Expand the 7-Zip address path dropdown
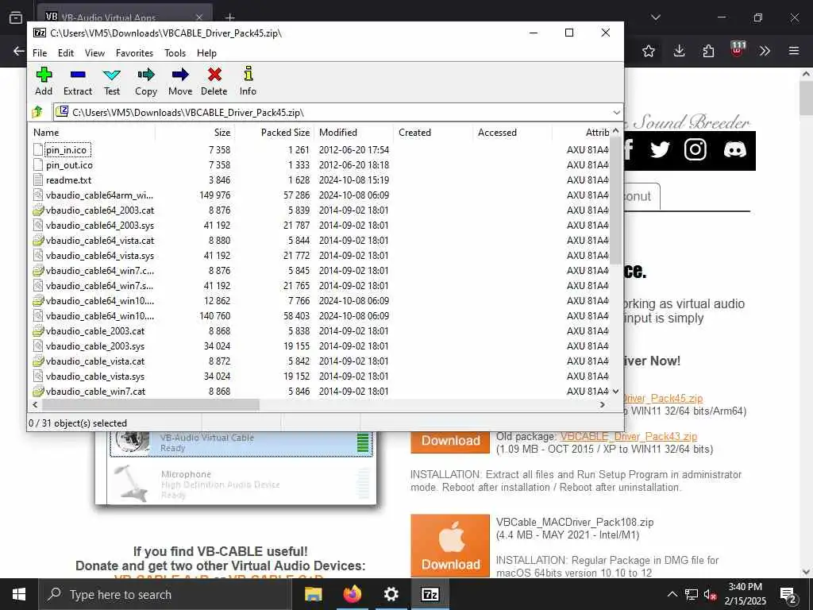Image resolution: width=813 pixels, height=610 pixels. 616,112
